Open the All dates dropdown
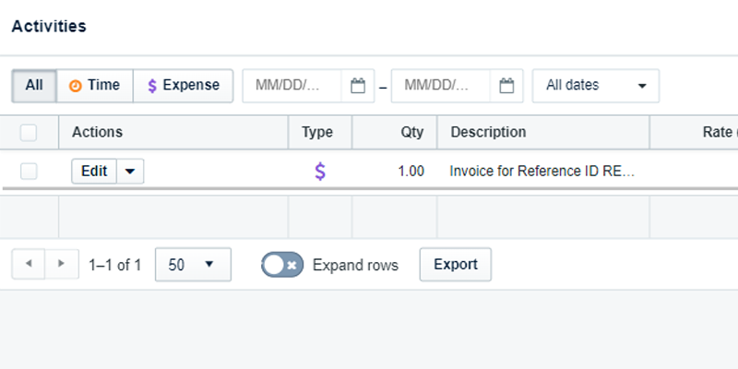Viewport: 738px width, 369px height. coord(595,86)
